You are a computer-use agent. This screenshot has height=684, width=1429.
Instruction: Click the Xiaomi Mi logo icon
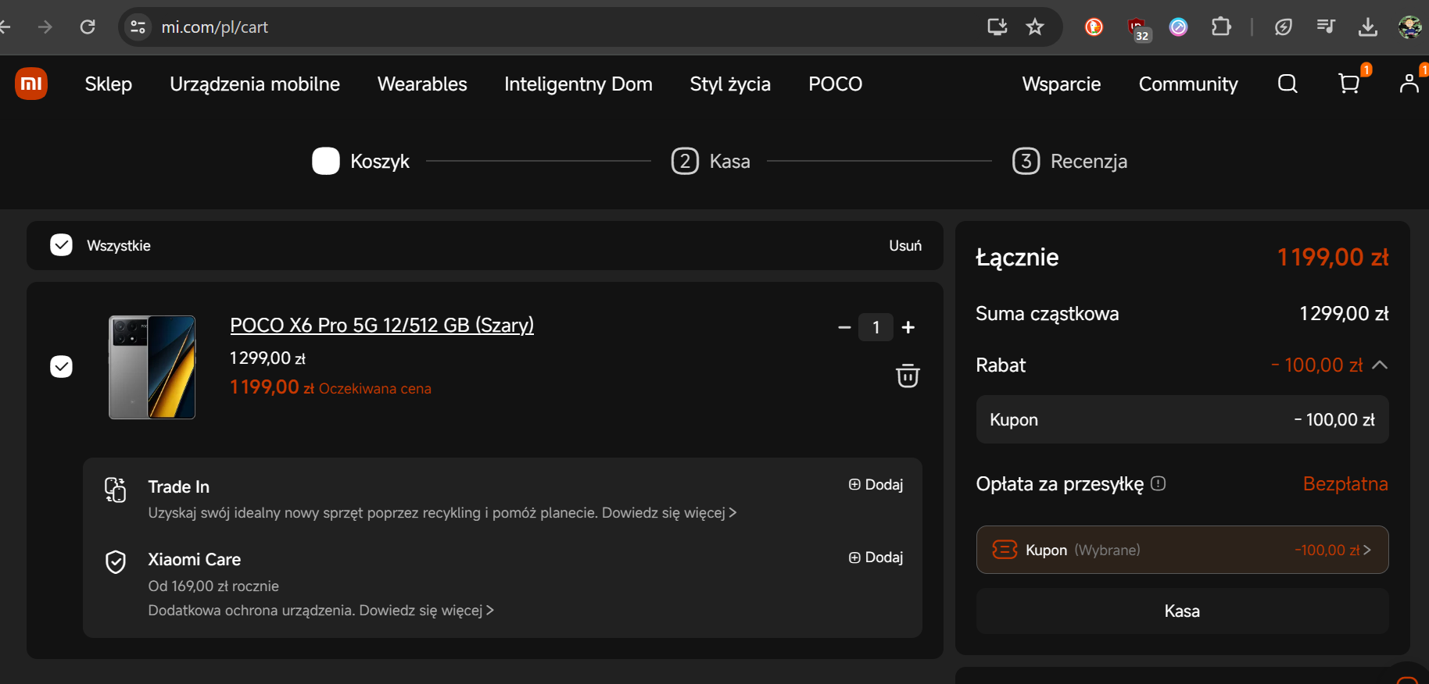click(31, 84)
